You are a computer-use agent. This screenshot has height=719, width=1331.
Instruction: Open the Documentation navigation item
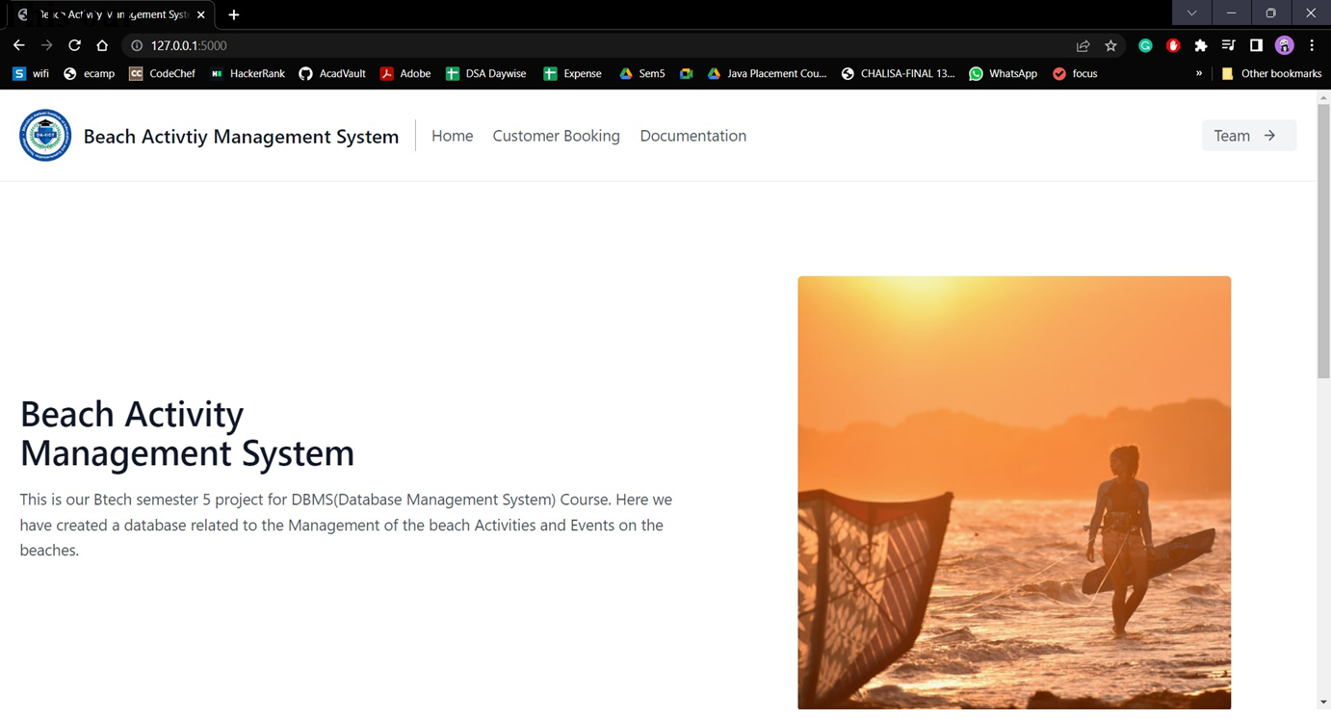click(x=692, y=136)
